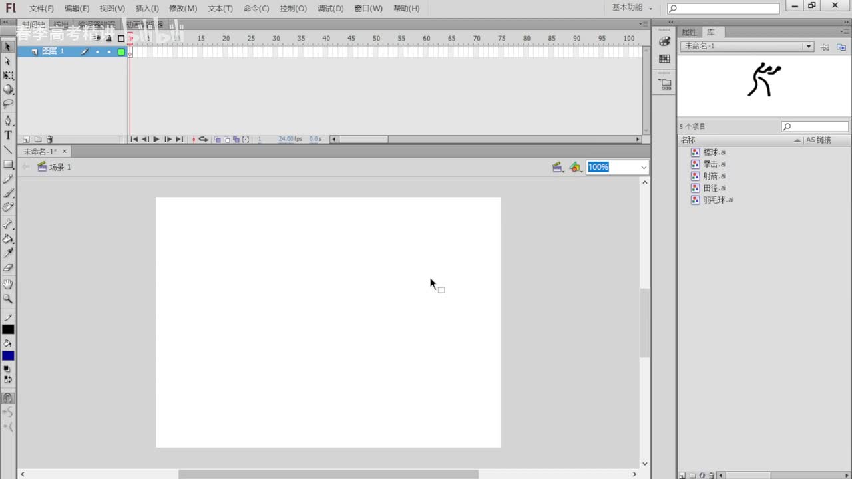Select the Subselection tool

click(x=8, y=61)
